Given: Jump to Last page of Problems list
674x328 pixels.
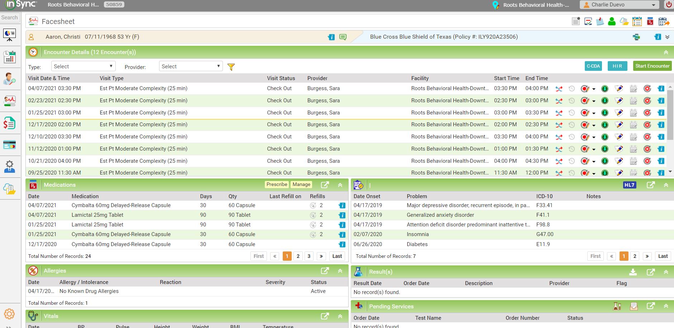Looking at the screenshot, I should coord(663,256).
